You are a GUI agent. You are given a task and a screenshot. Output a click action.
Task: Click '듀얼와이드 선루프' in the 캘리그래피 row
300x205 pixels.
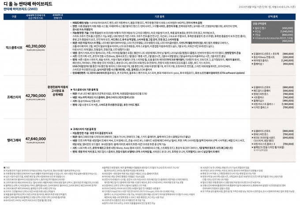(261, 131)
